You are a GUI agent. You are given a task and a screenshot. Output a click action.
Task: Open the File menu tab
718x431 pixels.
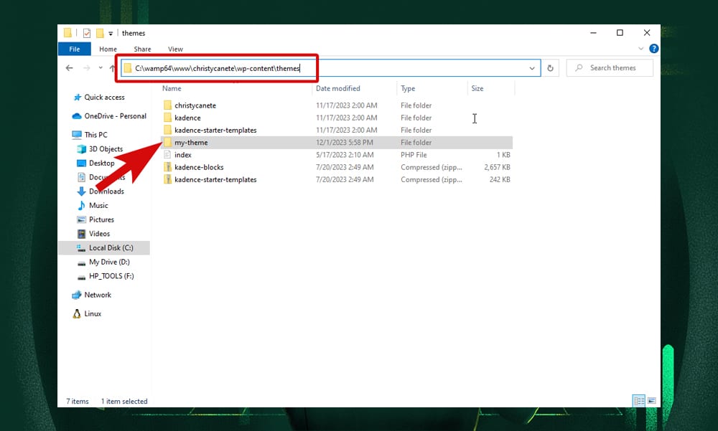[x=74, y=49]
